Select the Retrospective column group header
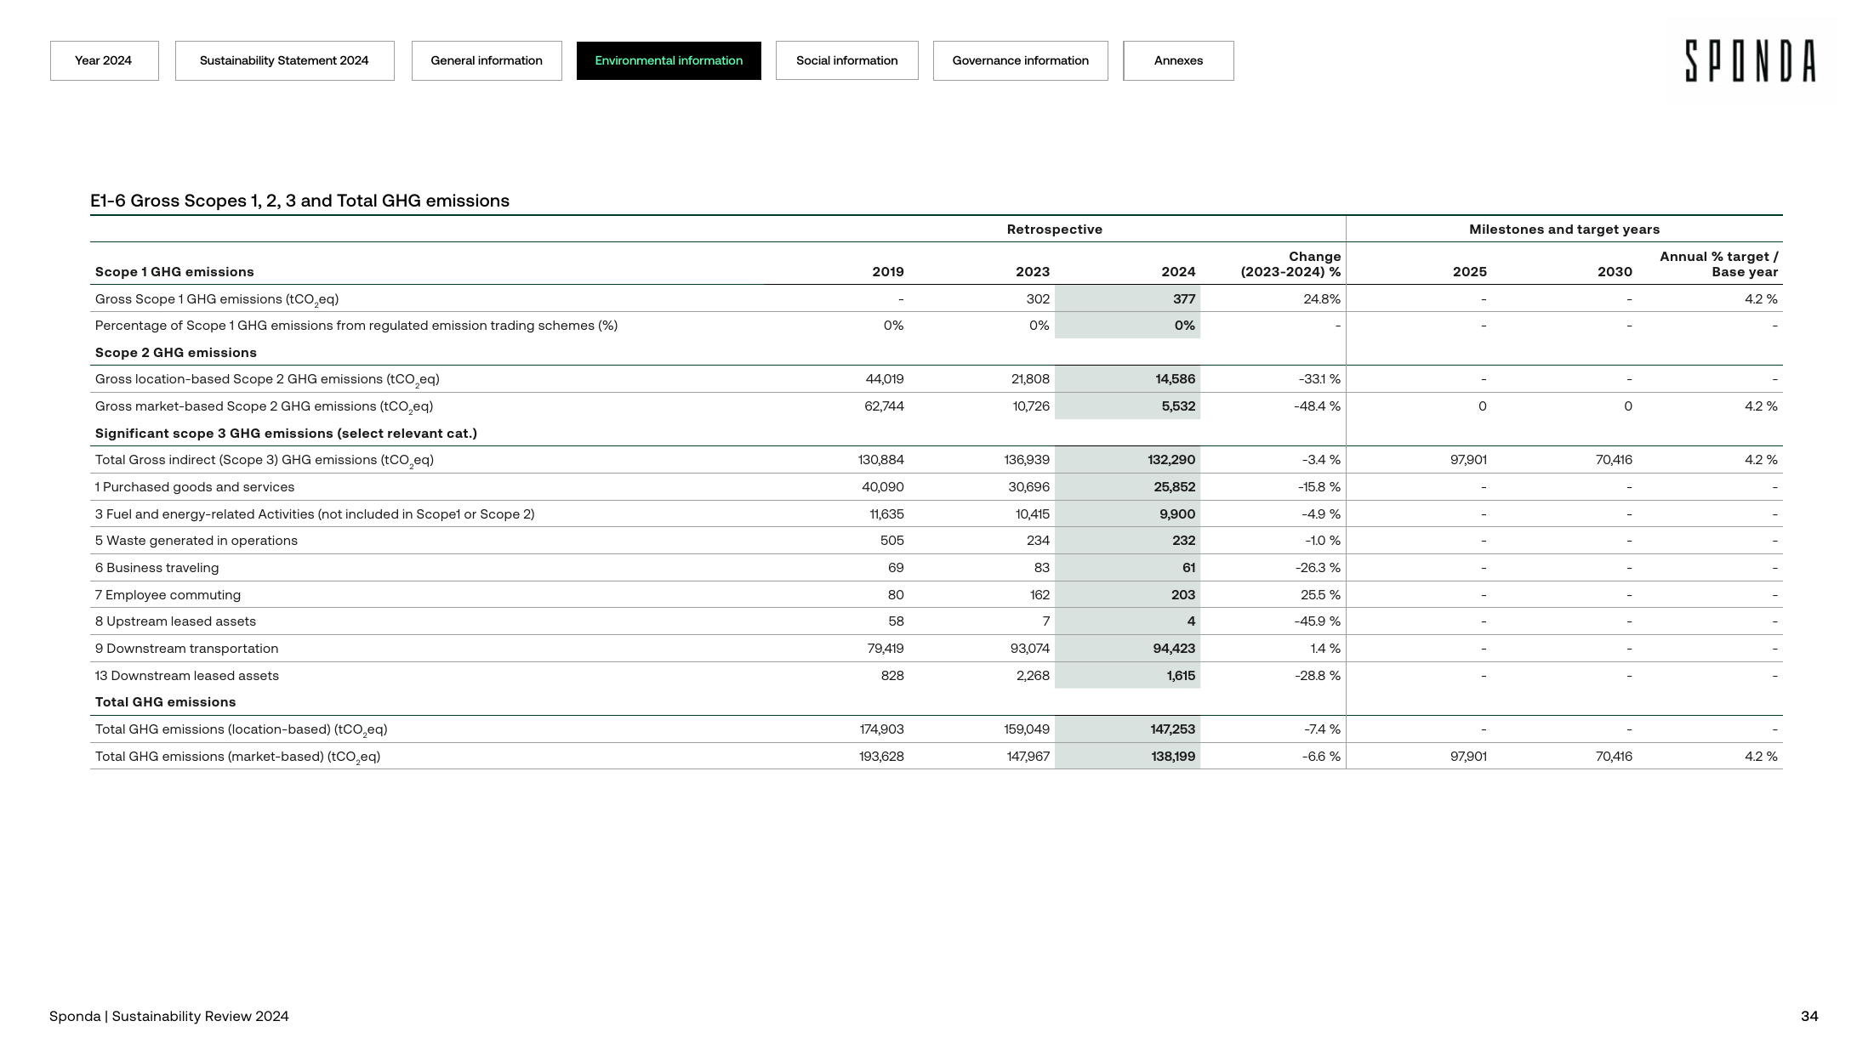1874x1055 pixels. (1054, 230)
